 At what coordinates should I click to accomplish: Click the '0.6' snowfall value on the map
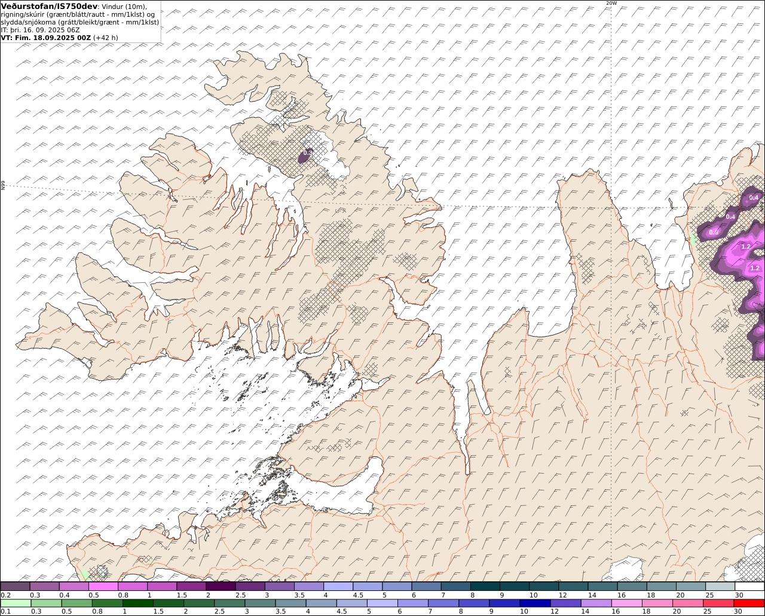click(714, 232)
